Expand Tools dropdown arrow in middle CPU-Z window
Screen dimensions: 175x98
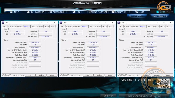point(92,75)
